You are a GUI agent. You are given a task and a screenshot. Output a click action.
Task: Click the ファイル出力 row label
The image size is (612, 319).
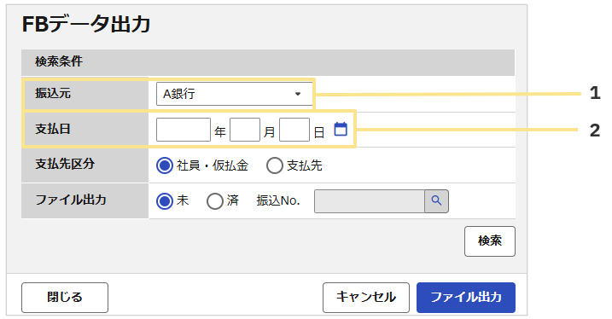tap(71, 200)
